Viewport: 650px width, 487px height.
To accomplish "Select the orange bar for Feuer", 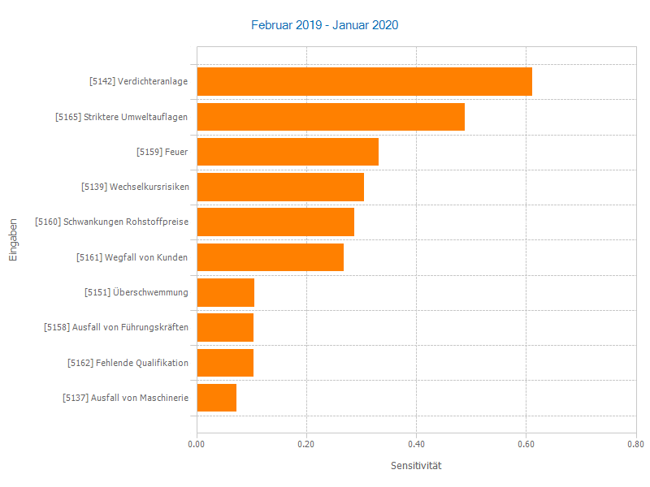I will (288, 152).
